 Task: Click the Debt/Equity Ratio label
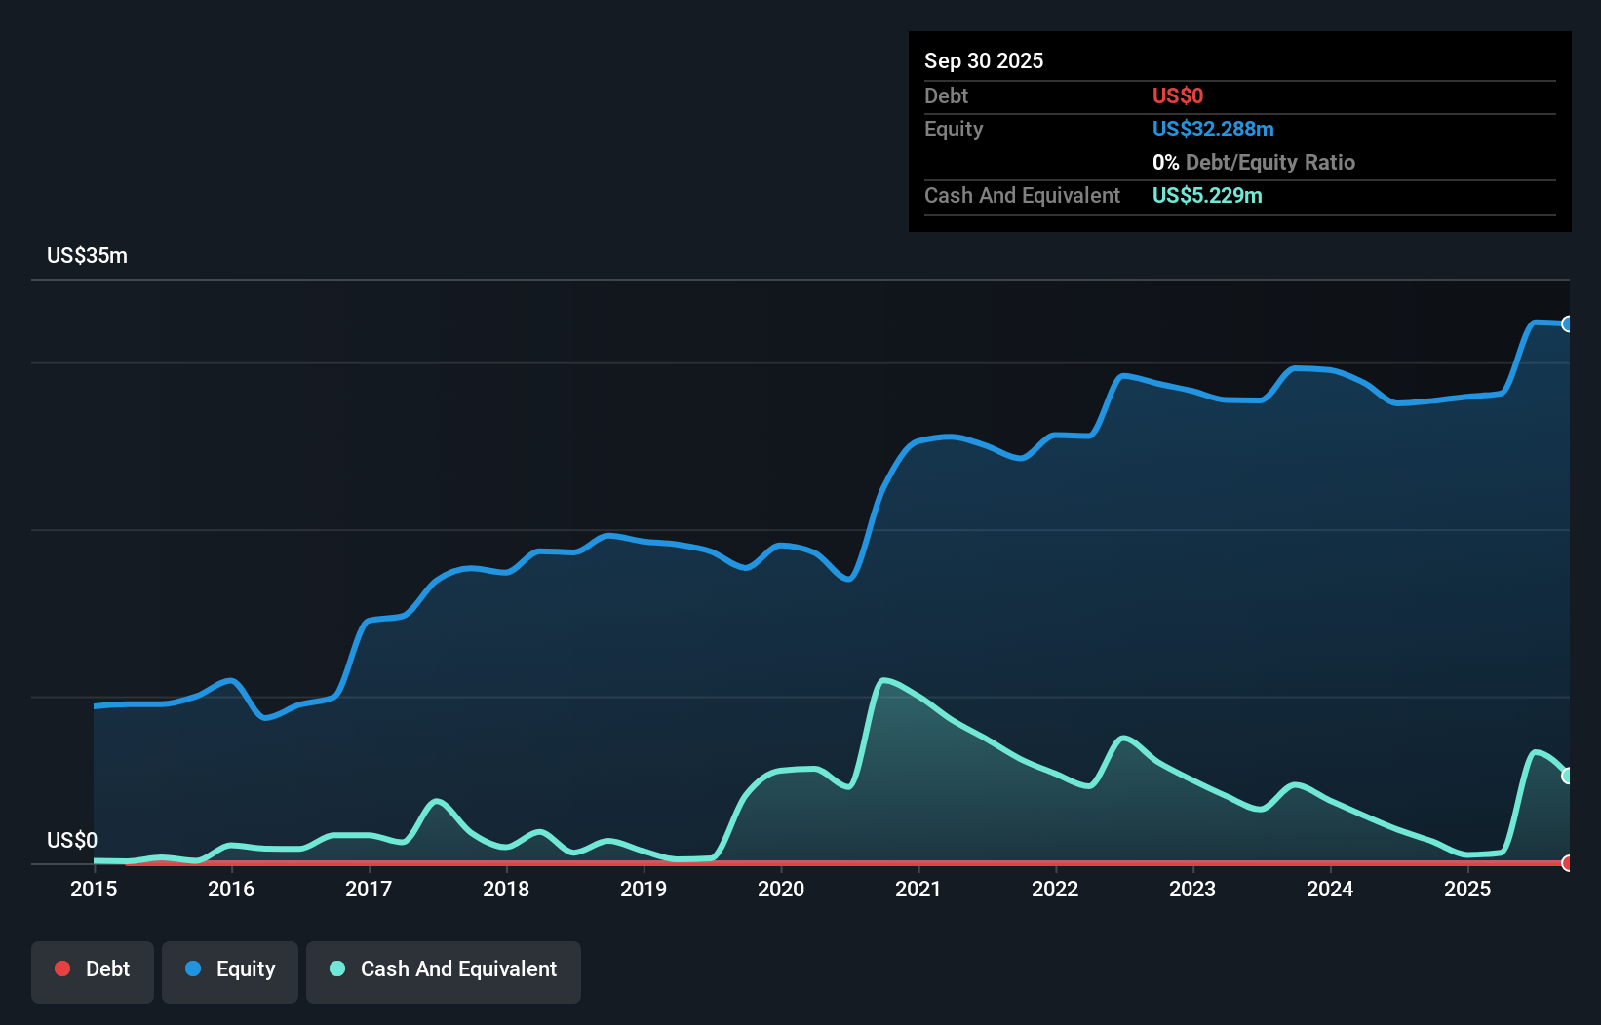(x=1270, y=162)
